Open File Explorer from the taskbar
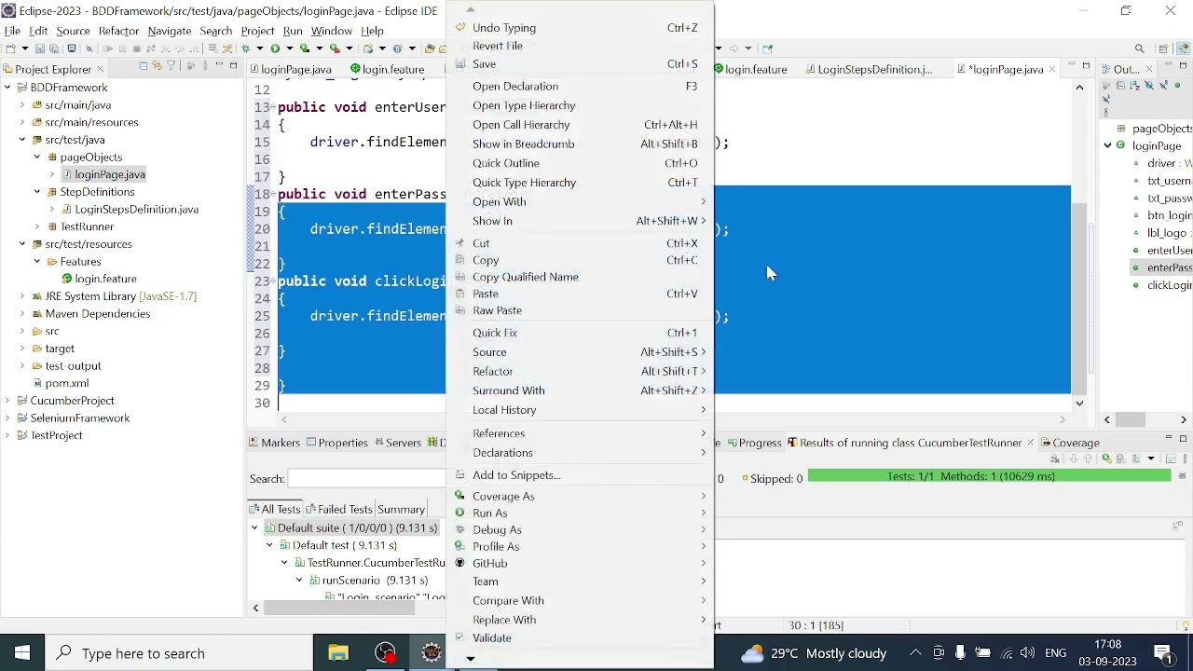This screenshot has height=671, width=1193. click(x=338, y=653)
